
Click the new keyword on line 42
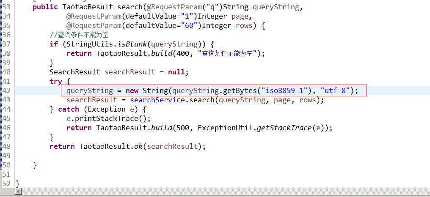tap(132, 90)
